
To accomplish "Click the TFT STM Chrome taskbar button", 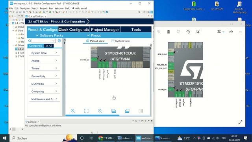I will click(x=106, y=138).
